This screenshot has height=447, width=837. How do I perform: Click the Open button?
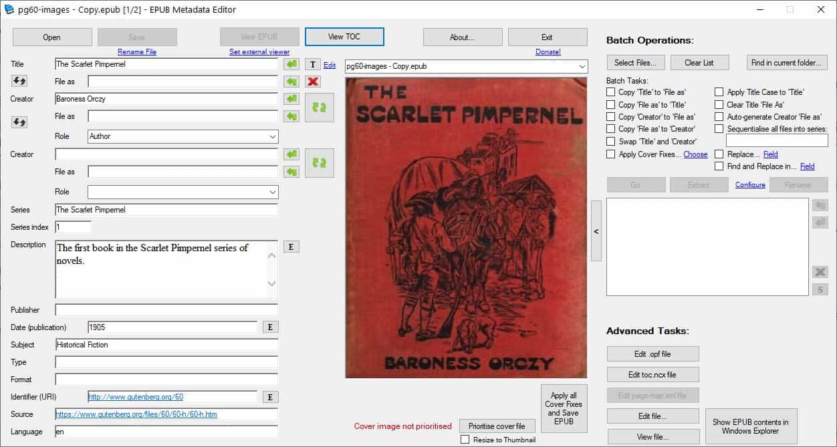(x=52, y=37)
